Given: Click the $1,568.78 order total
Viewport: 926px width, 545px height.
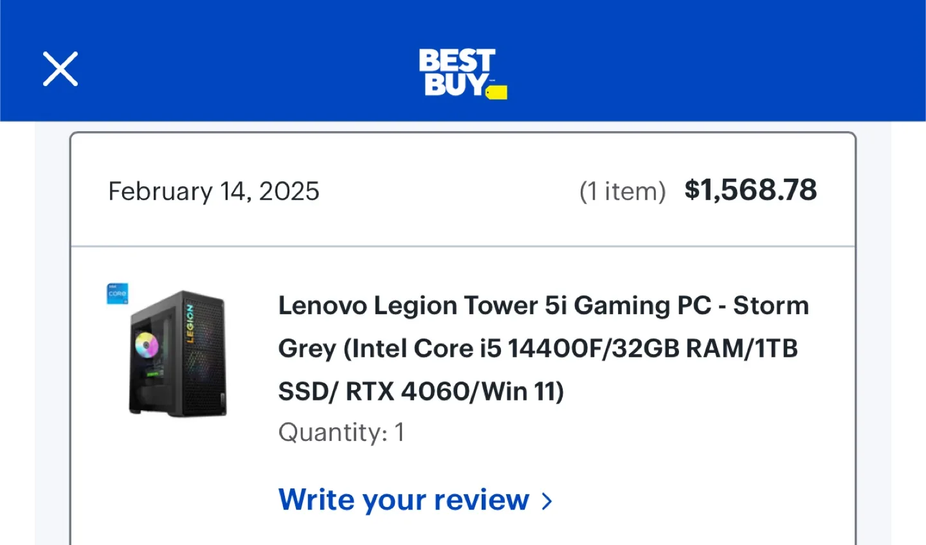Looking at the screenshot, I should (x=750, y=190).
